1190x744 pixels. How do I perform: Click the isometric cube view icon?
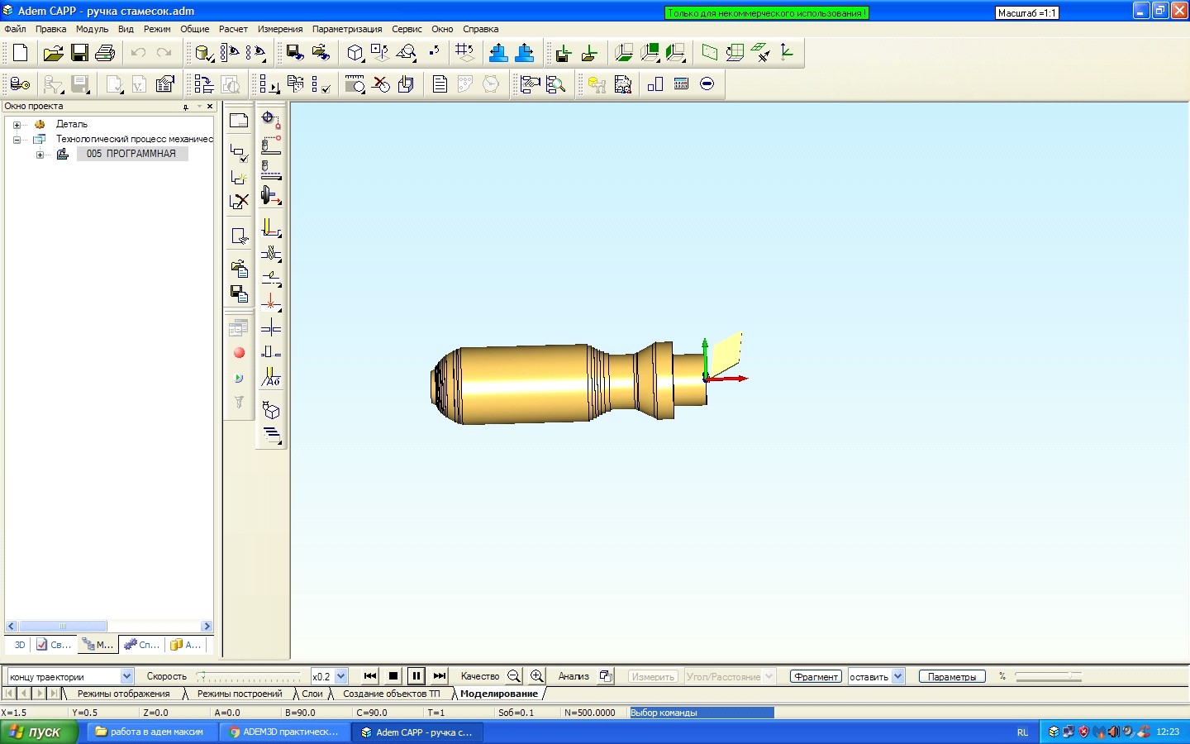355,53
